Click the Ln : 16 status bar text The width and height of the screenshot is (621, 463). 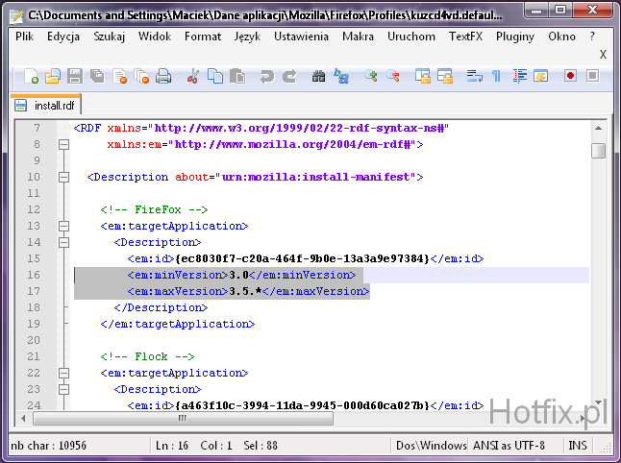coord(172,446)
